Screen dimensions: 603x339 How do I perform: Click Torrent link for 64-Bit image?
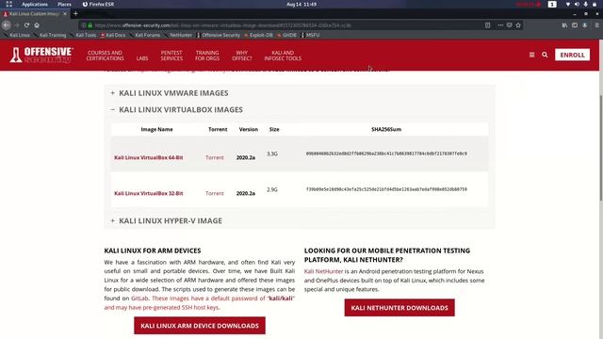(x=215, y=157)
